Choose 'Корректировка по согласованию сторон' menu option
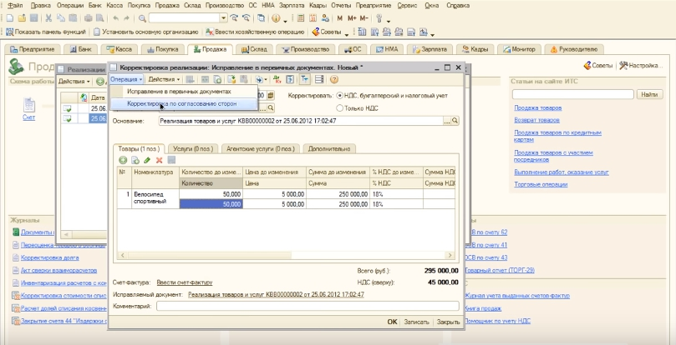This screenshot has height=345, width=676. 180,104
